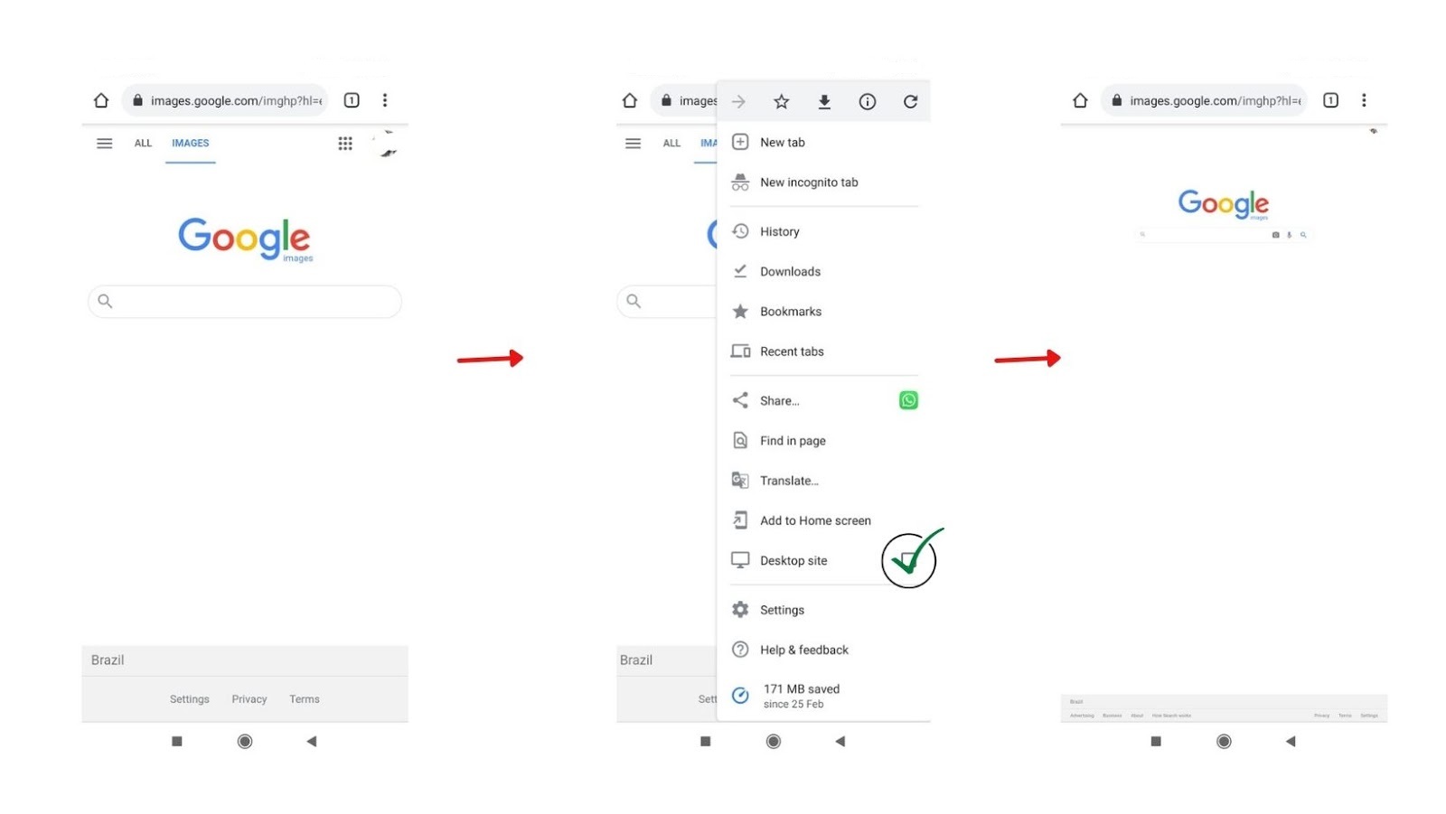Open tab switcher in the right phone browser
The width and height of the screenshot is (1446, 814).
1330,100
